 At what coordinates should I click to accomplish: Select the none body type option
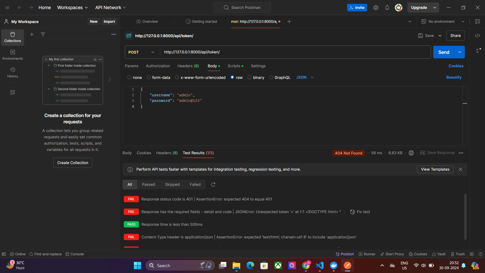click(x=129, y=77)
